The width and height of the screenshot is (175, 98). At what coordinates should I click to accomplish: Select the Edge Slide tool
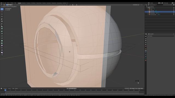pos(2,48)
